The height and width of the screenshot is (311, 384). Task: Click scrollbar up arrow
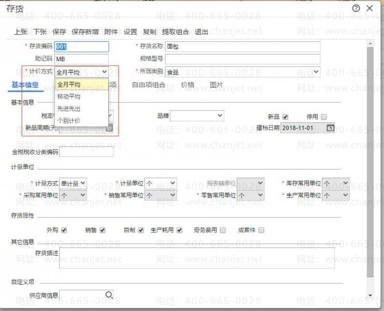pos(370,44)
